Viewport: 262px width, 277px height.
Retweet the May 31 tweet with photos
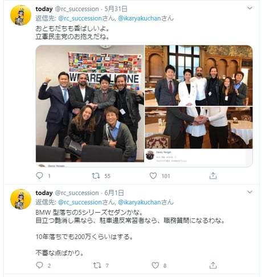click(96, 176)
